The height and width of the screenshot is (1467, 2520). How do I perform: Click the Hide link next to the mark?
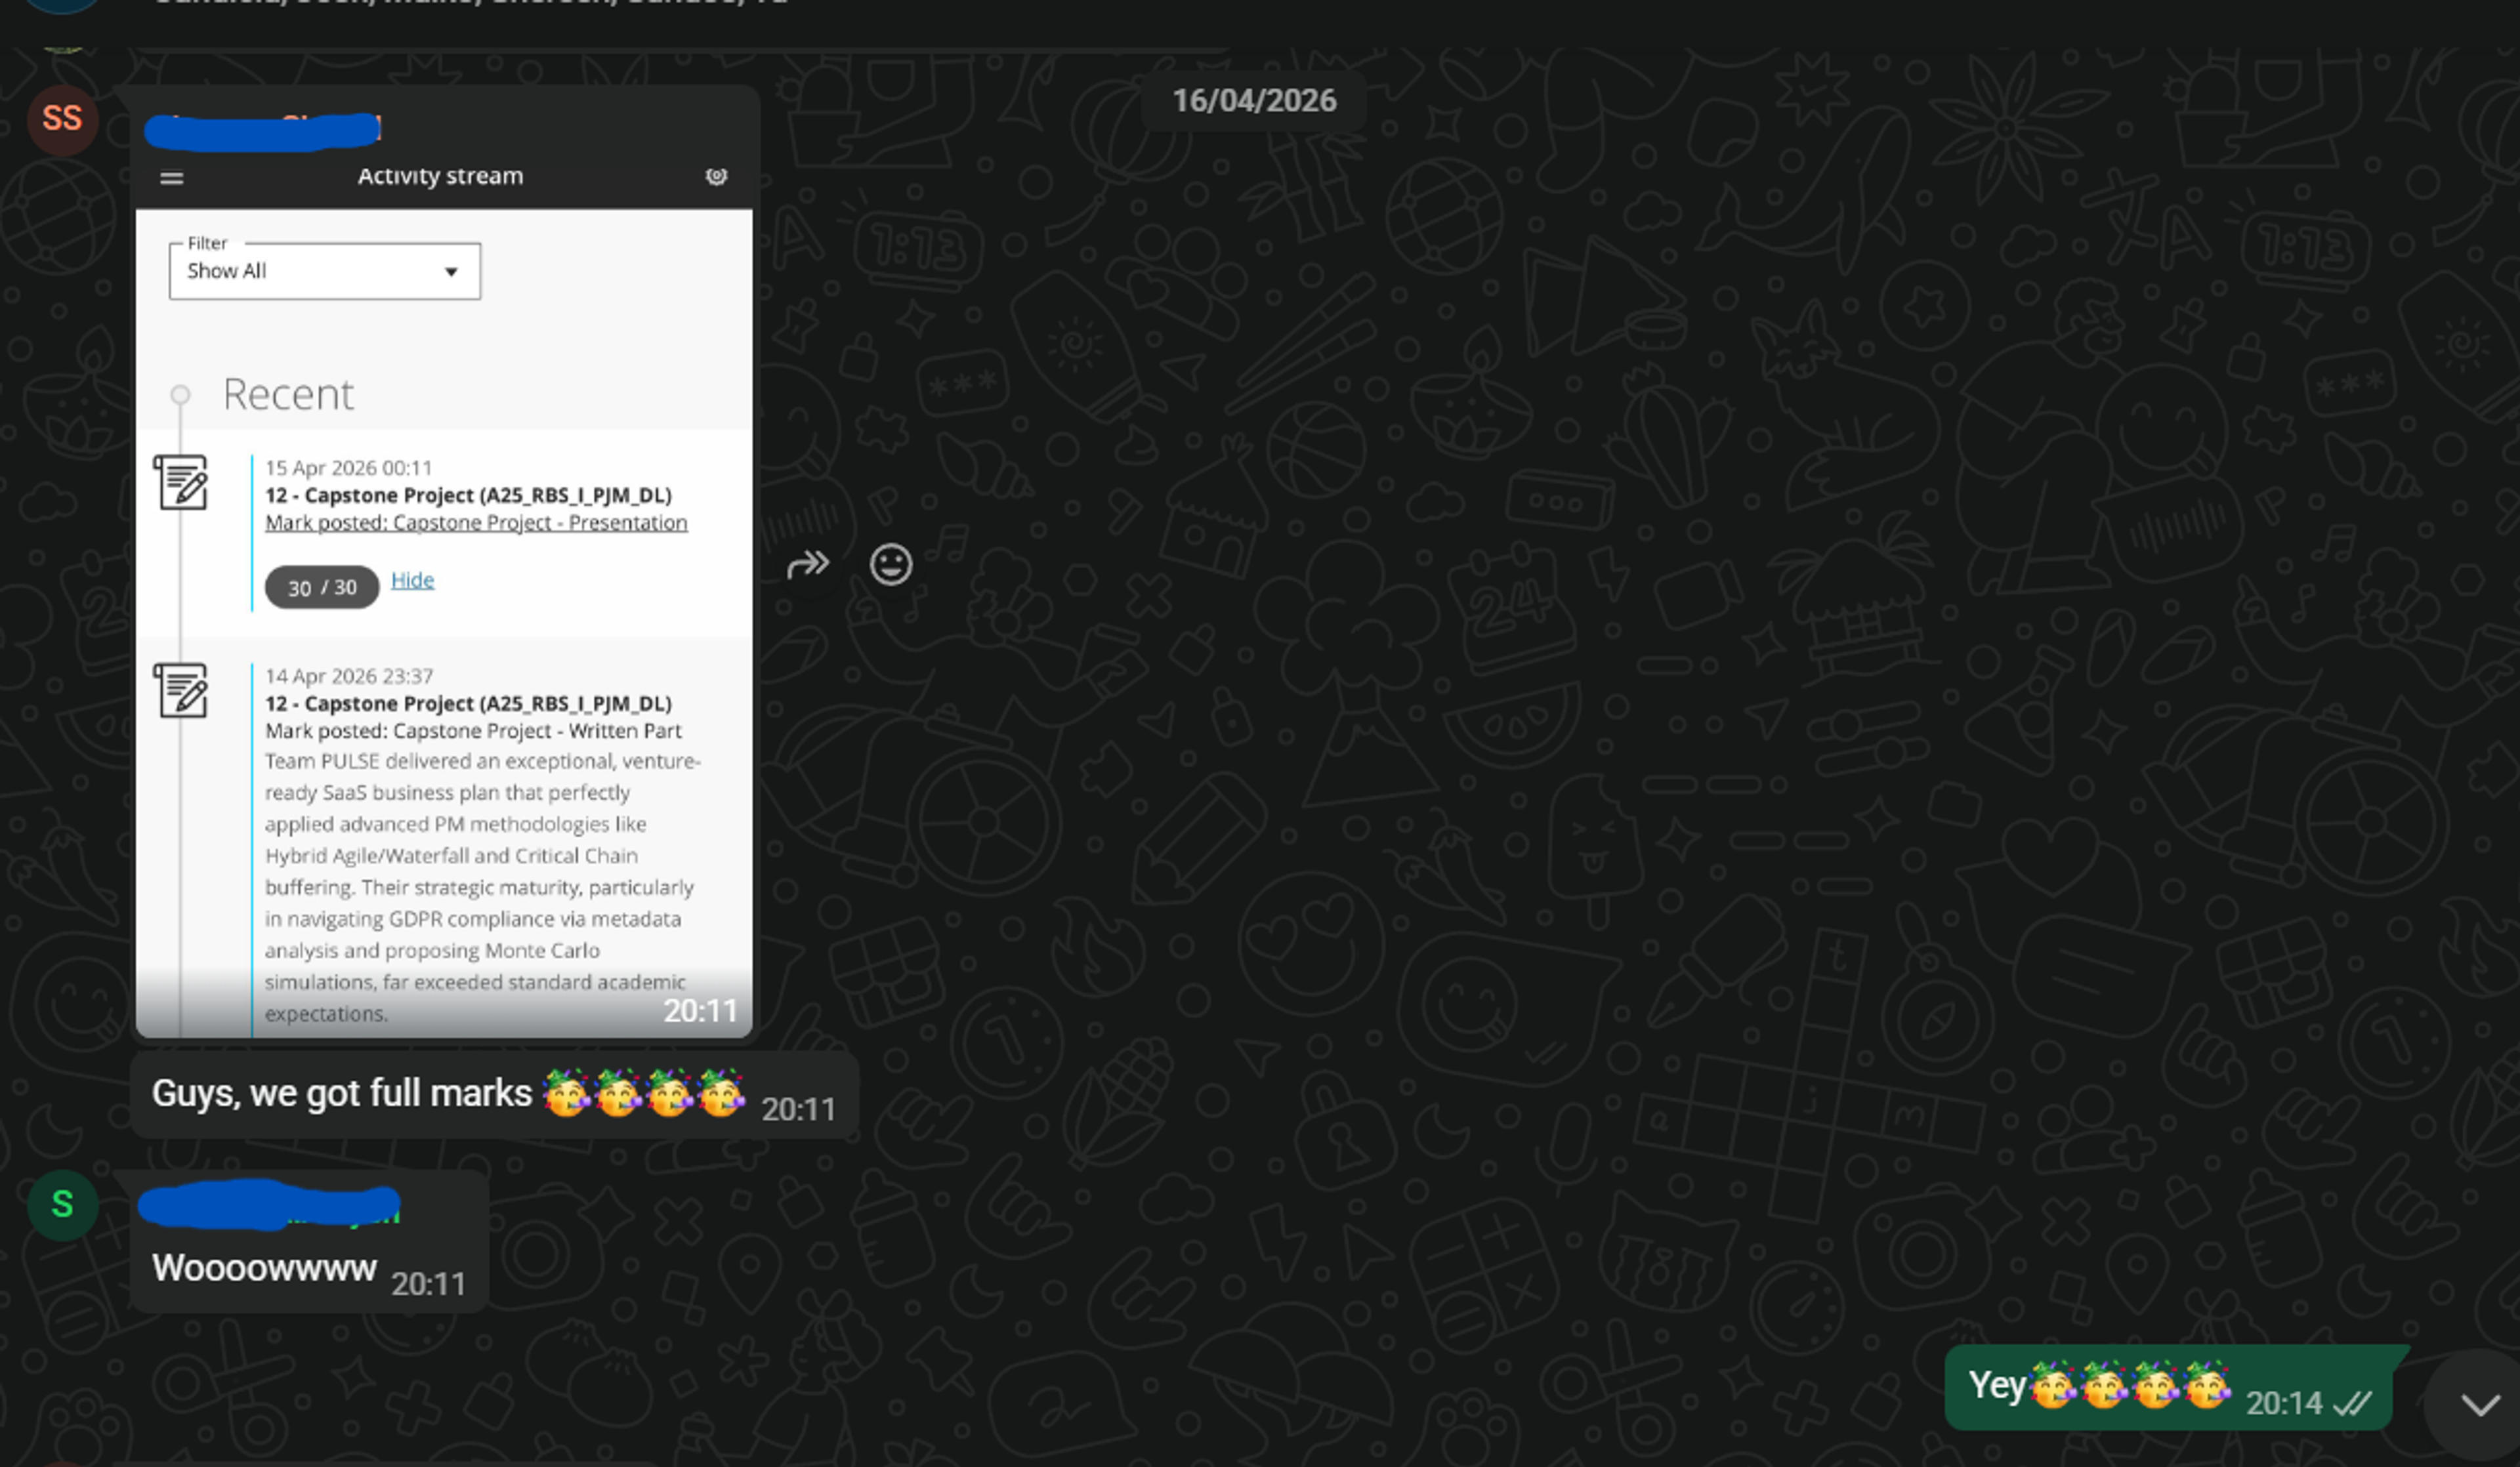[x=412, y=580]
